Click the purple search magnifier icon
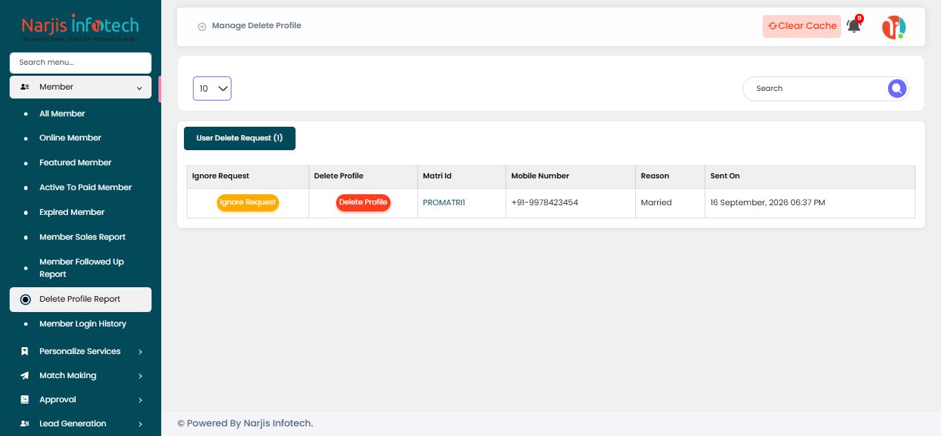The height and width of the screenshot is (436, 941). pos(896,88)
